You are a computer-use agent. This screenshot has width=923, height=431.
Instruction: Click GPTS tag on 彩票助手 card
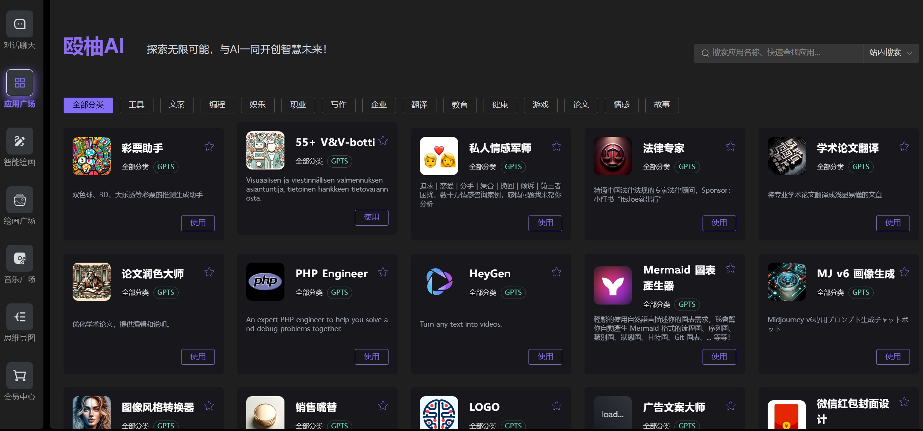click(x=166, y=167)
